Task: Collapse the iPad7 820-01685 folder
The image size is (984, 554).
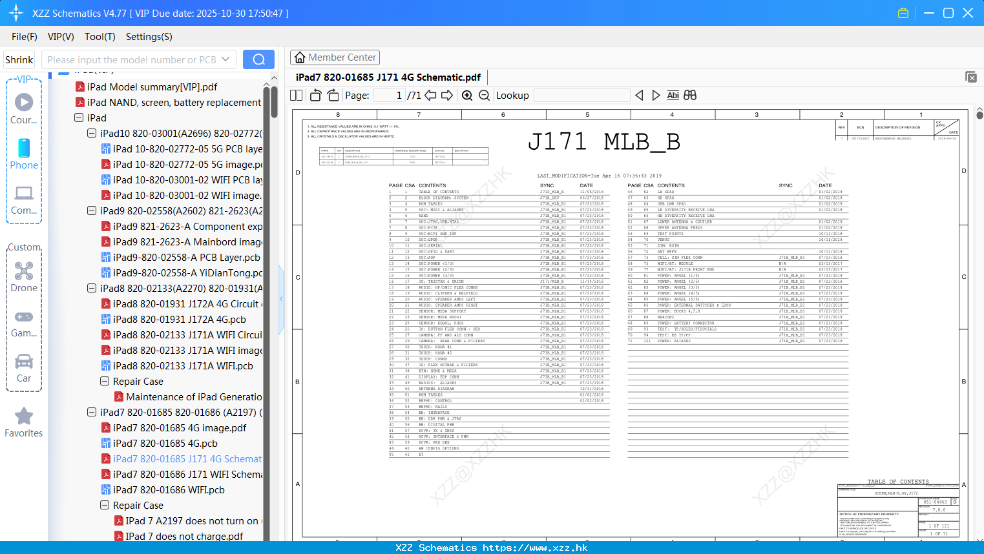Action: [x=92, y=412]
